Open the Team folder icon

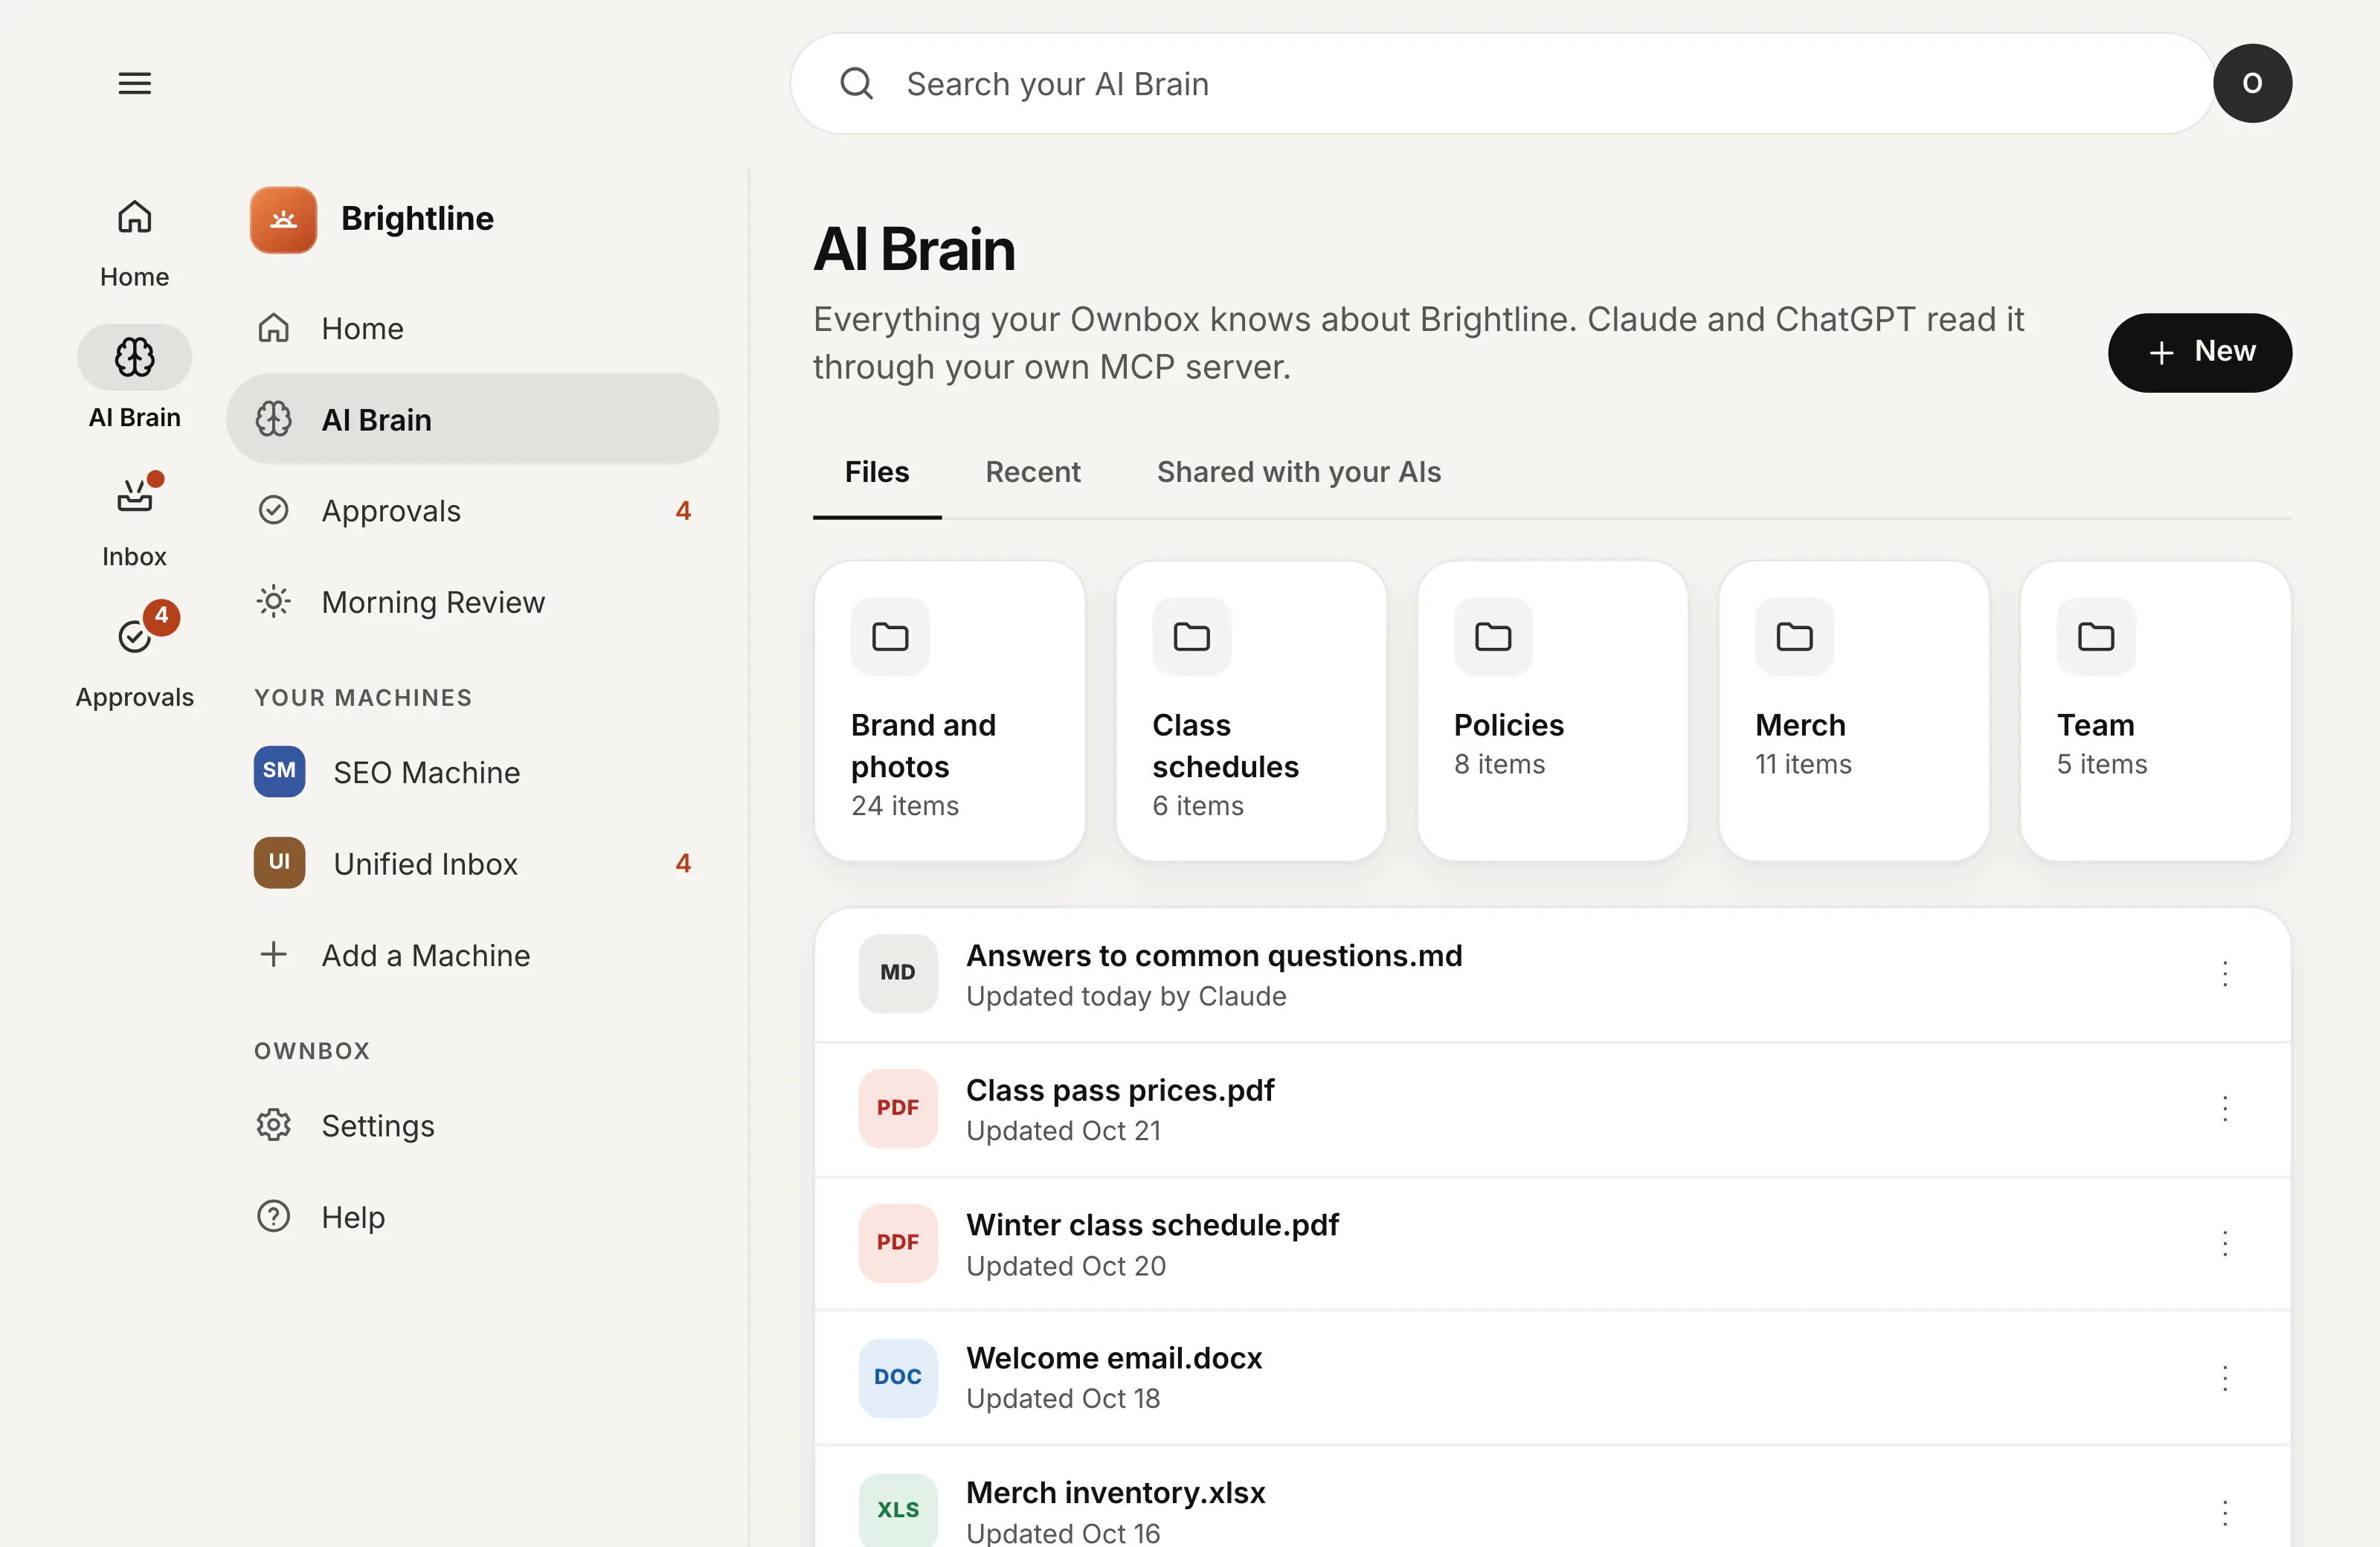tap(2096, 636)
